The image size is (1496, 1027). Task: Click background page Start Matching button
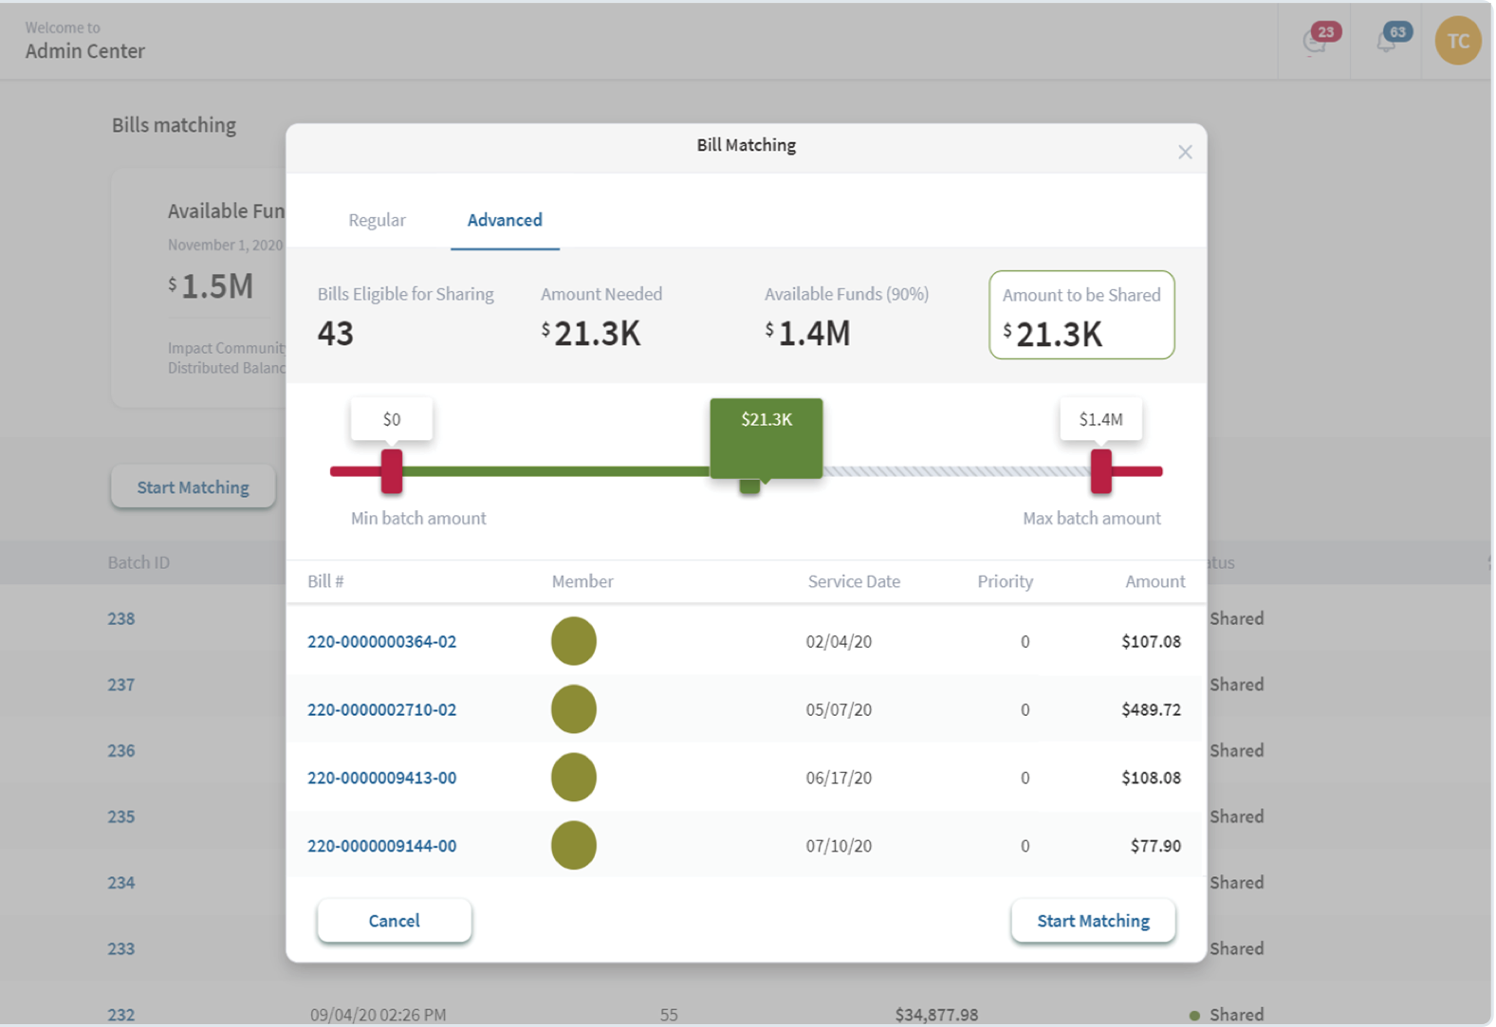[193, 487]
